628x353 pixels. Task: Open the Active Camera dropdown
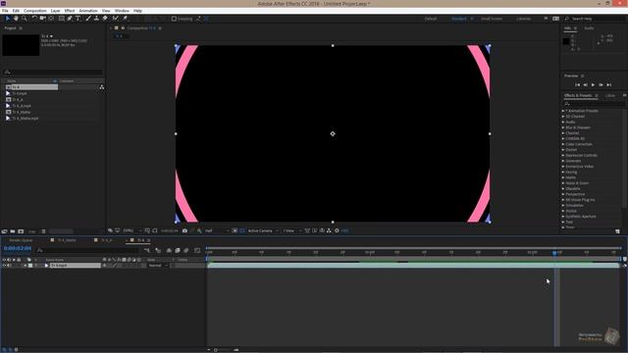(x=262, y=231)
